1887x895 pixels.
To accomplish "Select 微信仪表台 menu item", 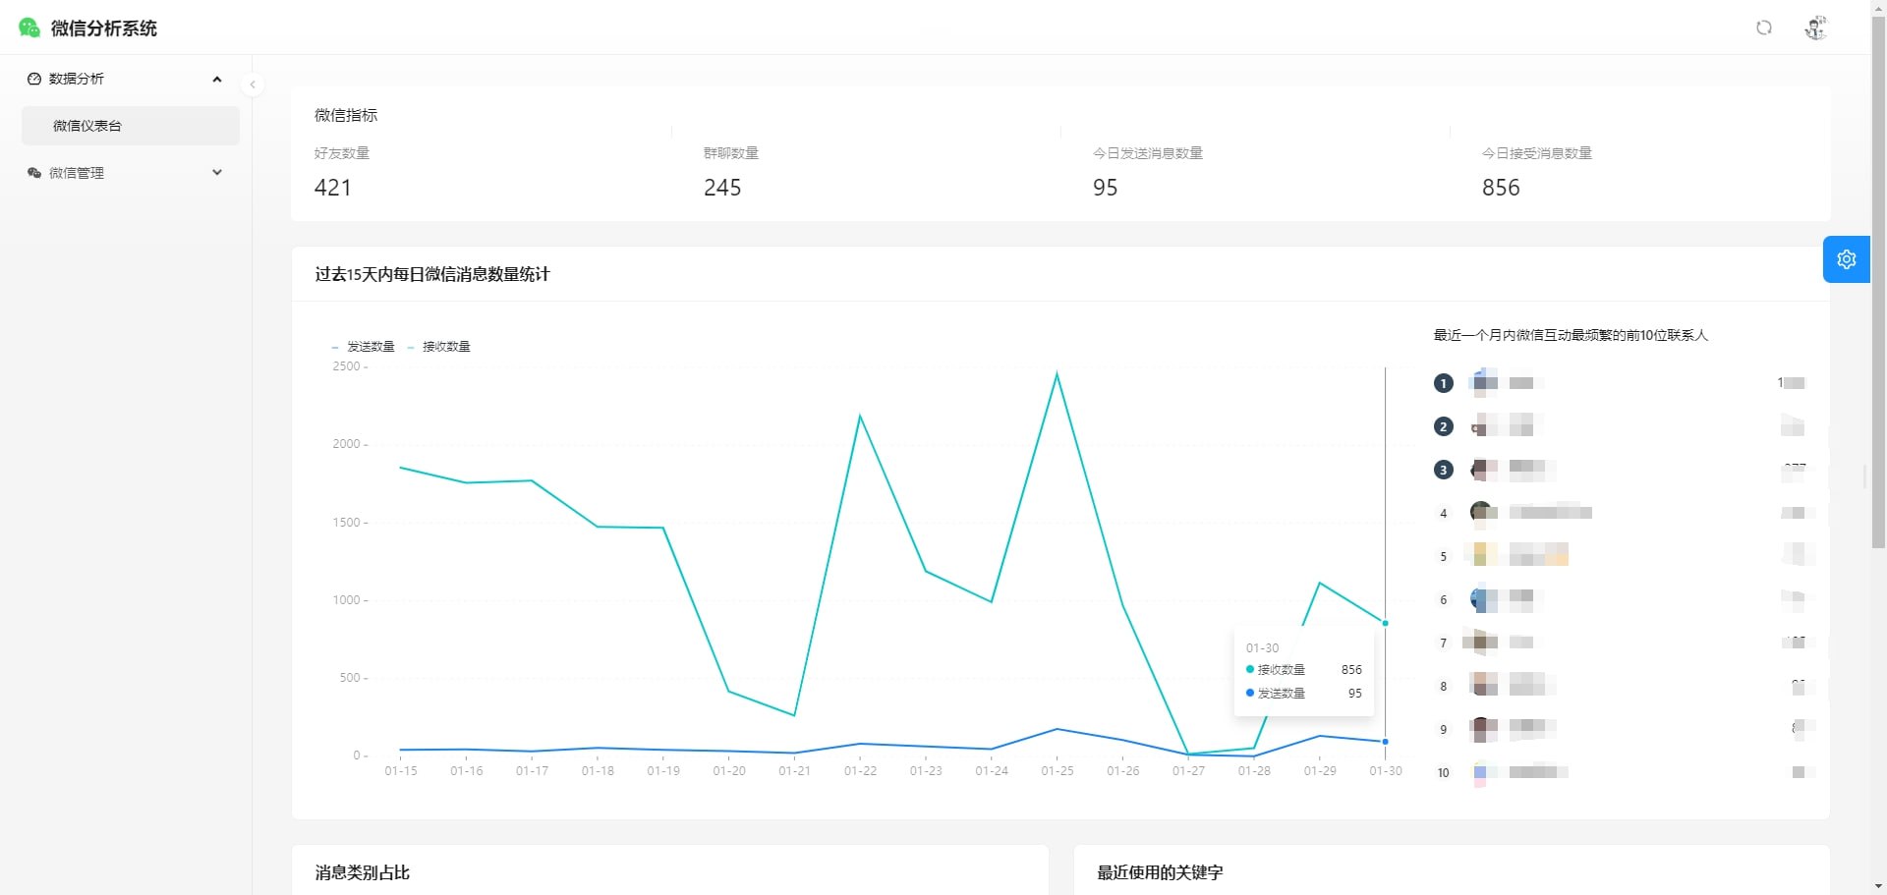I will coord(87,126).
